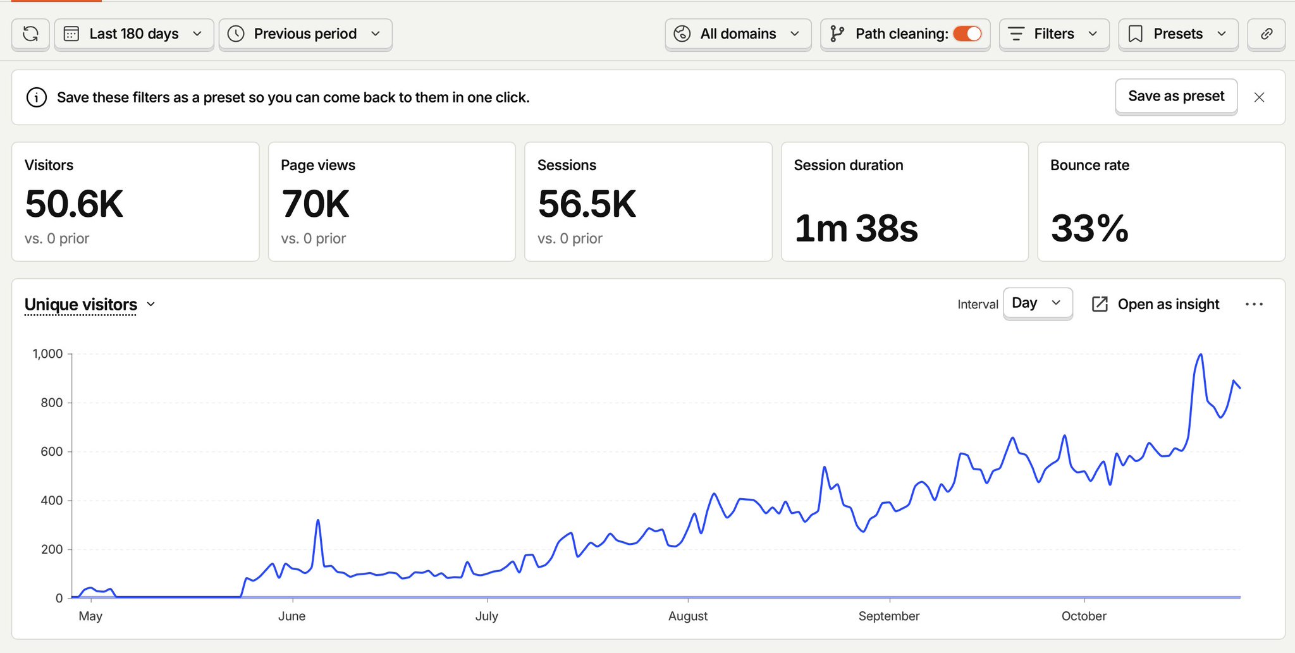Click the October label on the chart axis
1295x653 pixels.
tap(1084, 616)
